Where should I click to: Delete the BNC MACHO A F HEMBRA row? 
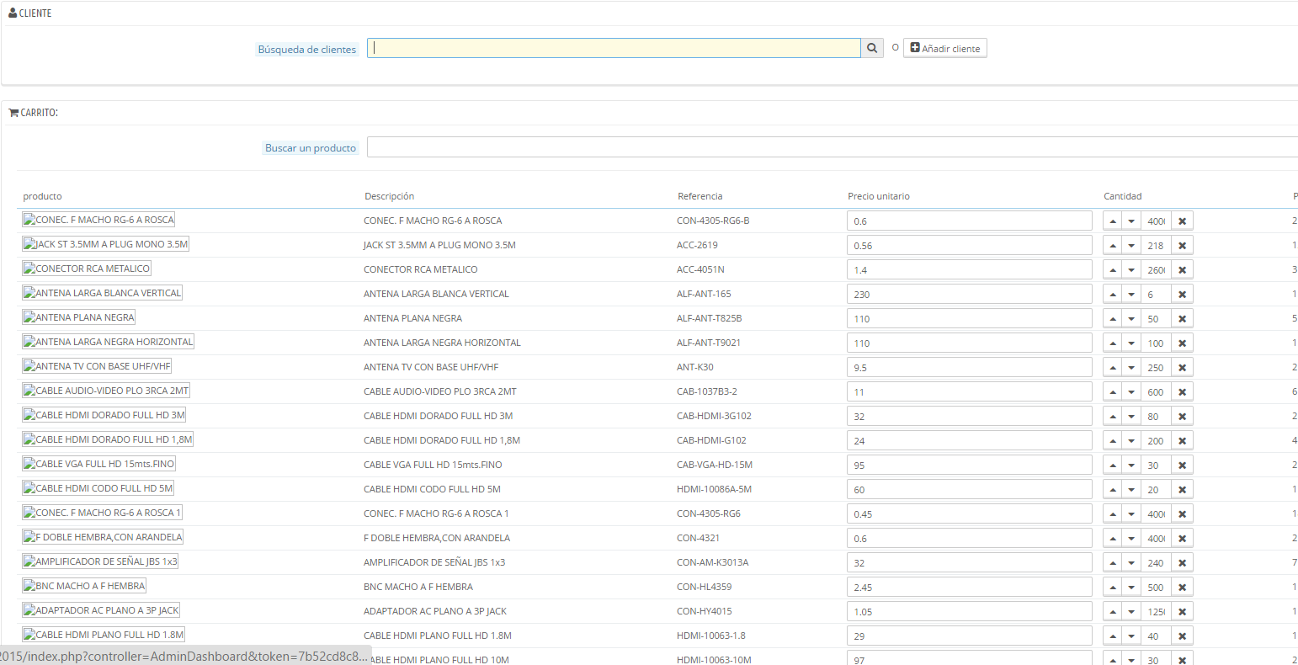click(x=1182, y=588)
